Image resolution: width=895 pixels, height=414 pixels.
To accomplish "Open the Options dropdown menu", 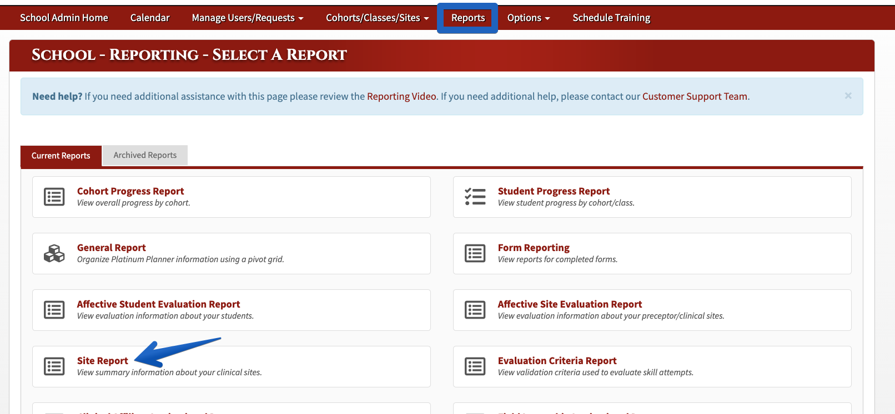I will tap(529, 18).
